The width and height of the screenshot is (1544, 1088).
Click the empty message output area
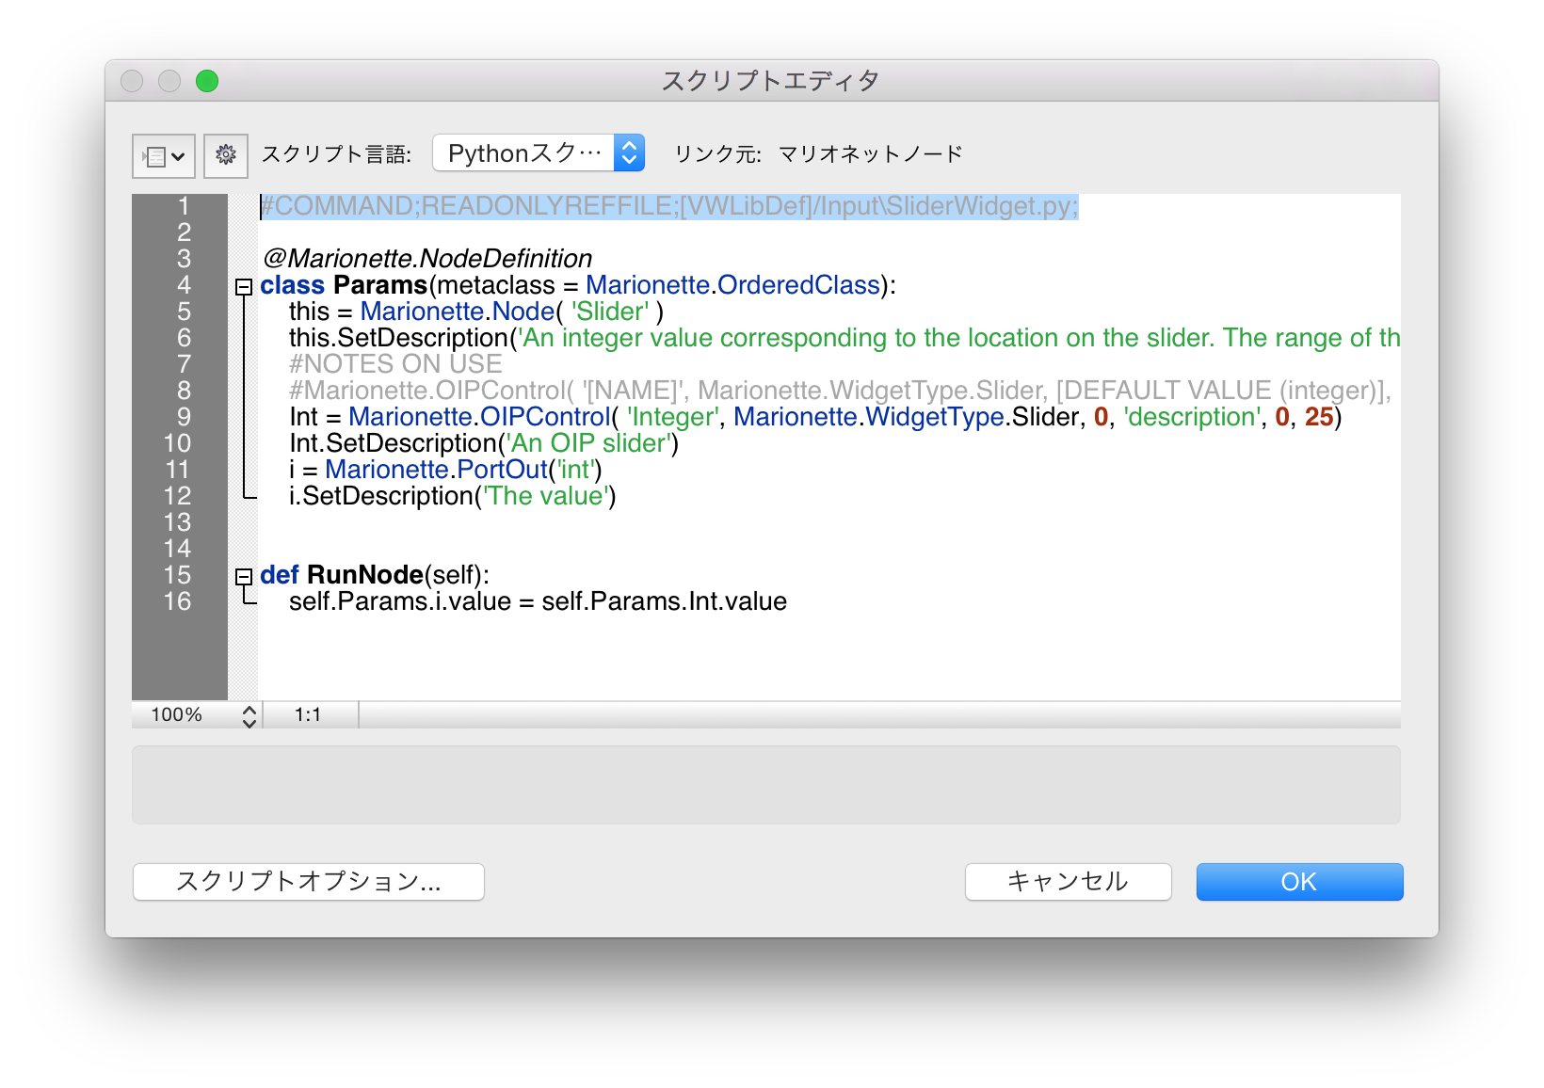766,785
